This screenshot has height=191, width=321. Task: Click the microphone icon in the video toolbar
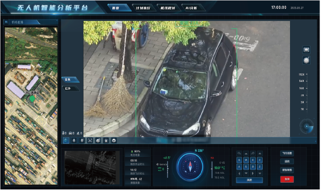pos(74,141)
